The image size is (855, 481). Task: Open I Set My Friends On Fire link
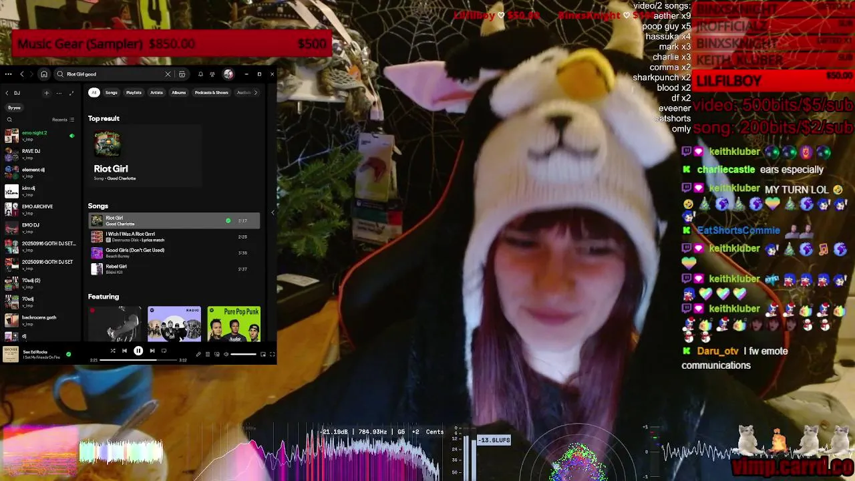pyautogui.click(x=41, y=357)
